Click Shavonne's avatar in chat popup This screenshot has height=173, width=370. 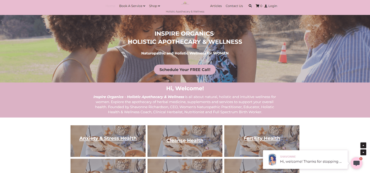272,159
